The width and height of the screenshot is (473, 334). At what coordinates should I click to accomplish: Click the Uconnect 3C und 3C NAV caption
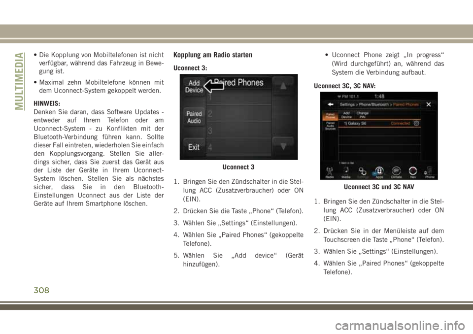click(379, 187)
